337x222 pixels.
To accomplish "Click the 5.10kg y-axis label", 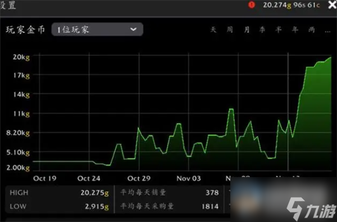I will 18,152.
